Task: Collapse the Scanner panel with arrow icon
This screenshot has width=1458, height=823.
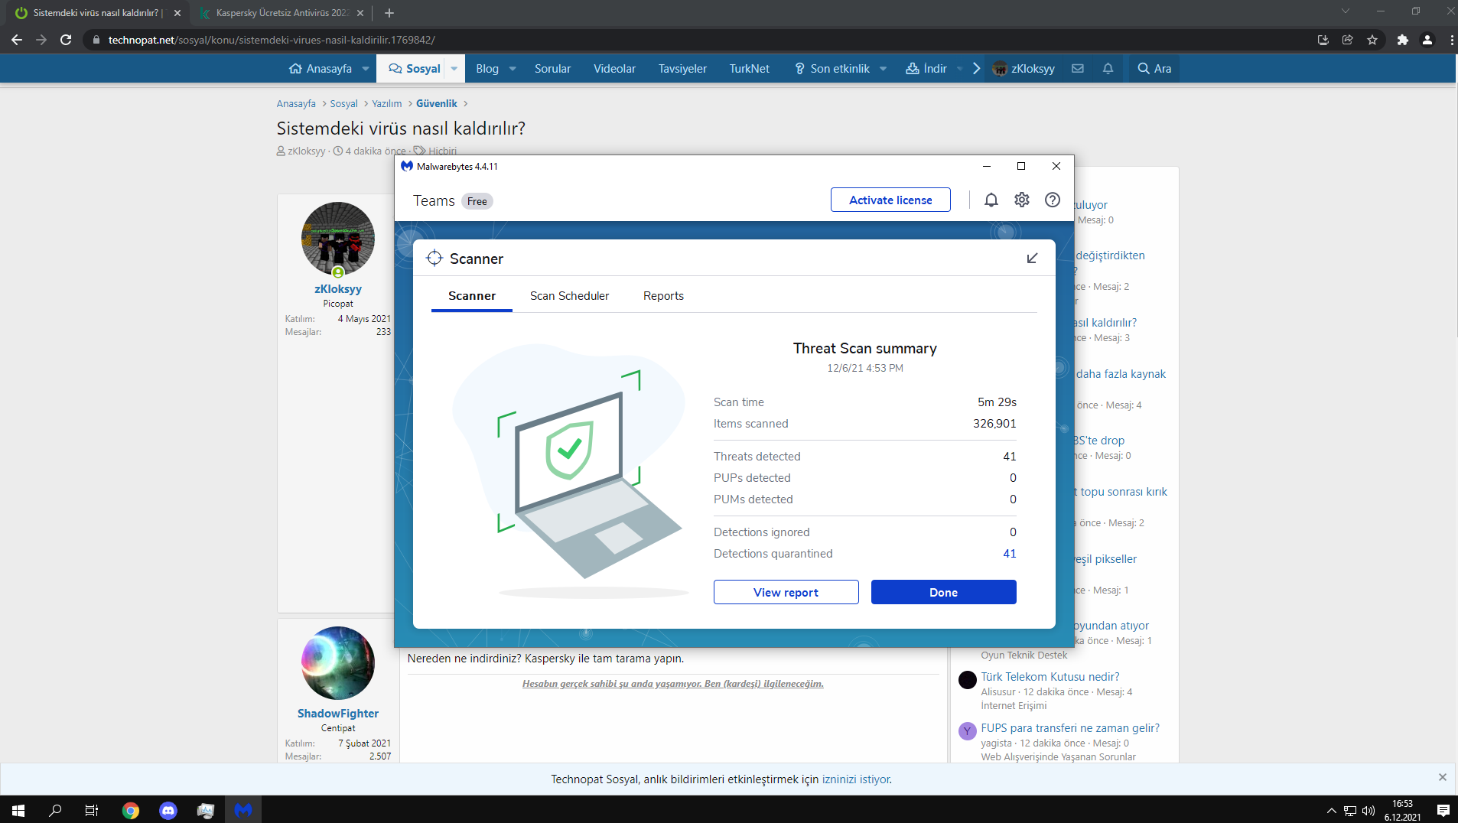Action: click(x=1032, y=259)
